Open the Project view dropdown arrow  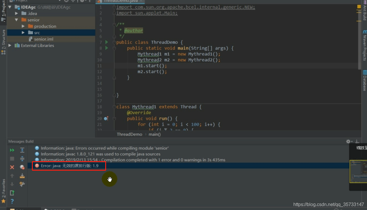click(60, 1)
